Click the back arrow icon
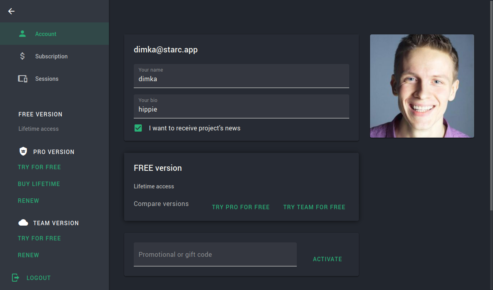 coord(11,11)
